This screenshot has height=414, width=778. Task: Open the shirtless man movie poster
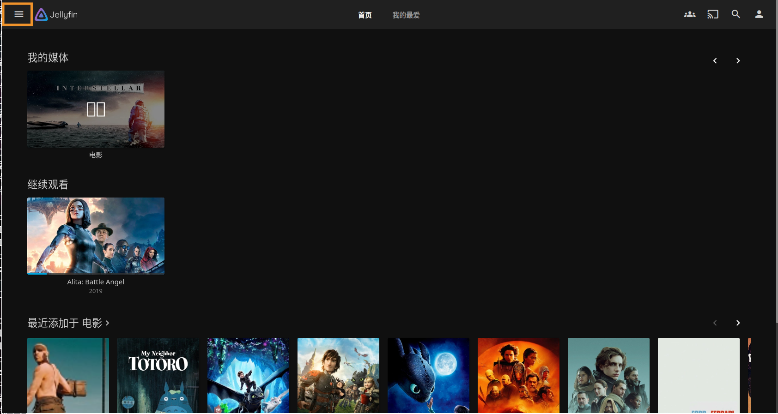coord(68,376)
